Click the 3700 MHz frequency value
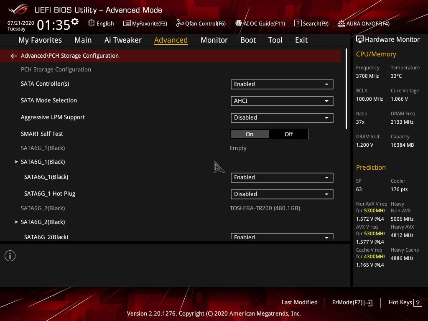 click(x=367, y=76)
